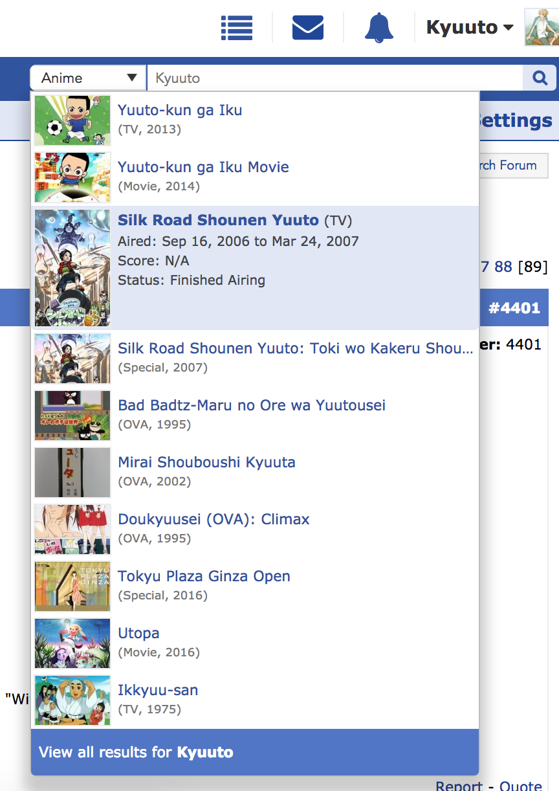Open the Anime search category dropdown

tap(89, 78)
